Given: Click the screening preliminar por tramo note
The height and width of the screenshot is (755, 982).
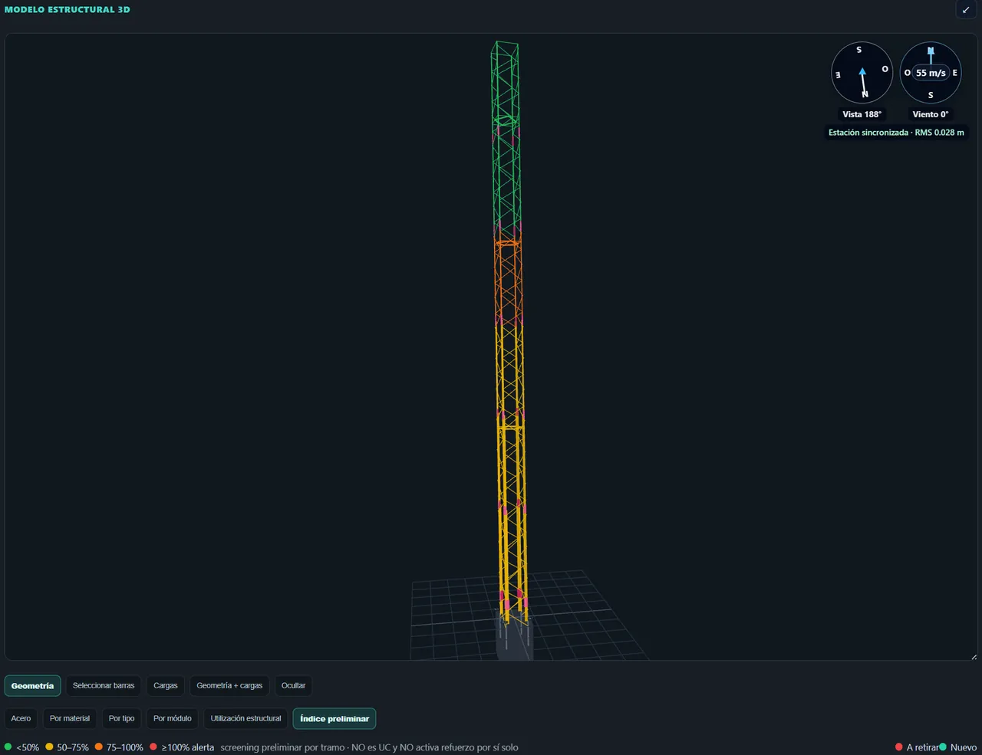Looking at the screenshot, I should point(369,747).
